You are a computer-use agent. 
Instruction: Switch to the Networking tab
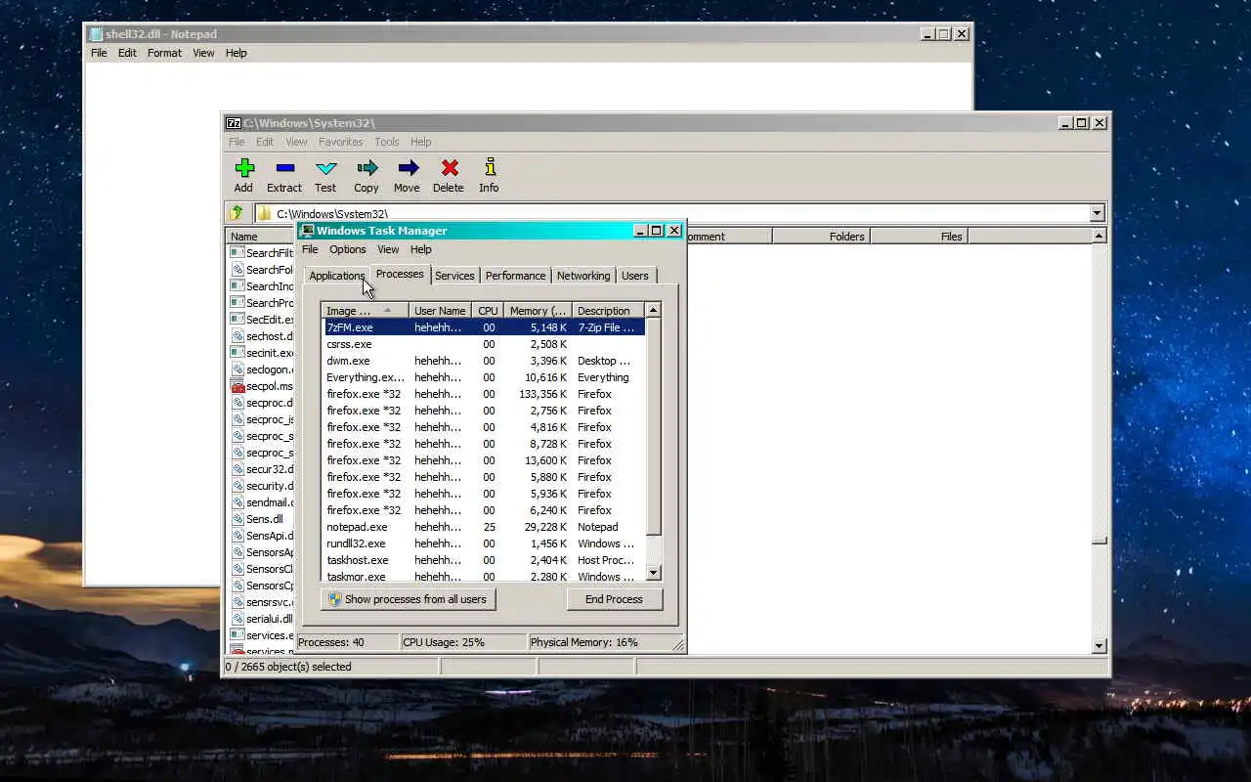pyautogui.click(x=583, y=276)
